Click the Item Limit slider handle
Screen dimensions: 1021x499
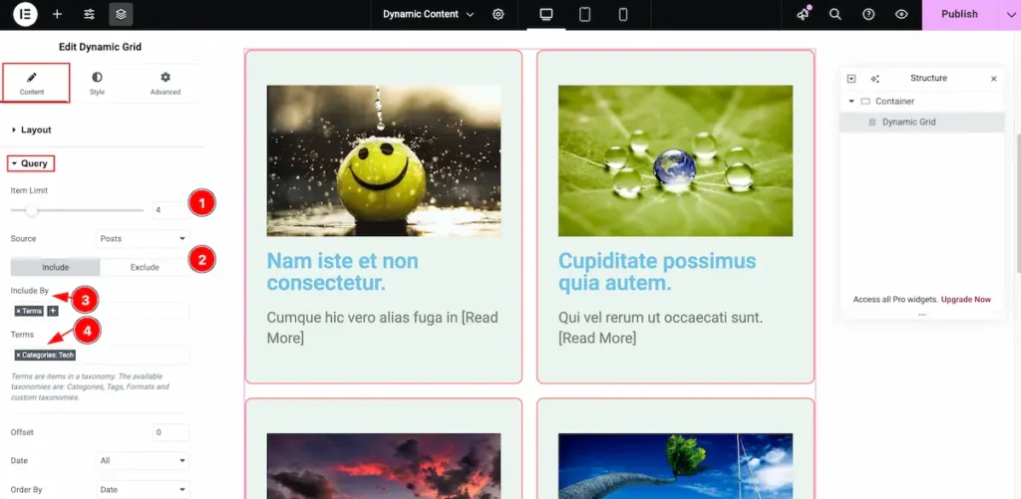click(x=31, y=210)
